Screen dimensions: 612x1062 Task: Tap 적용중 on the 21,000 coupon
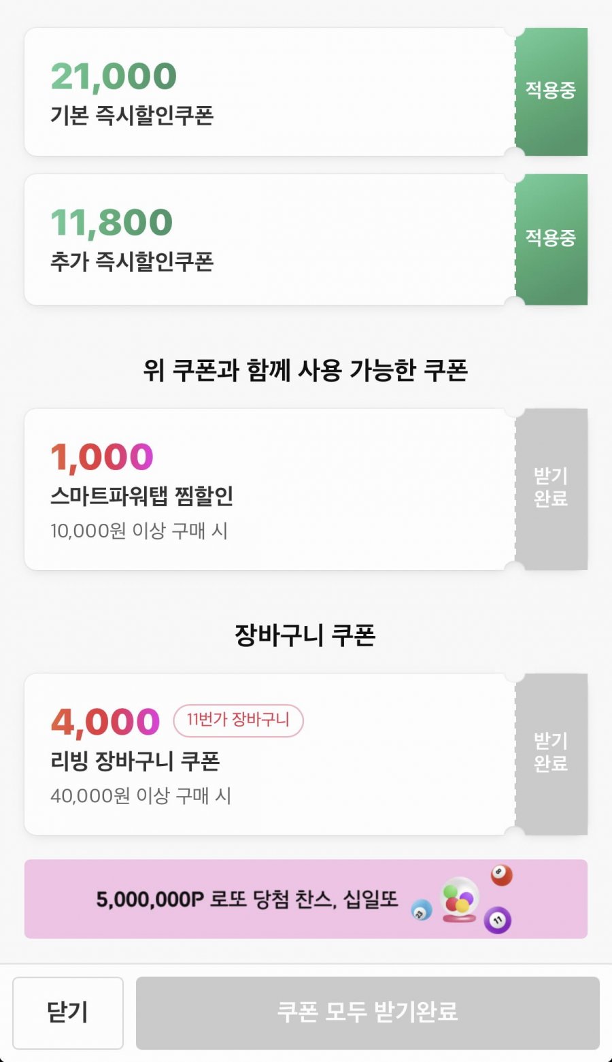pos(551,91)
